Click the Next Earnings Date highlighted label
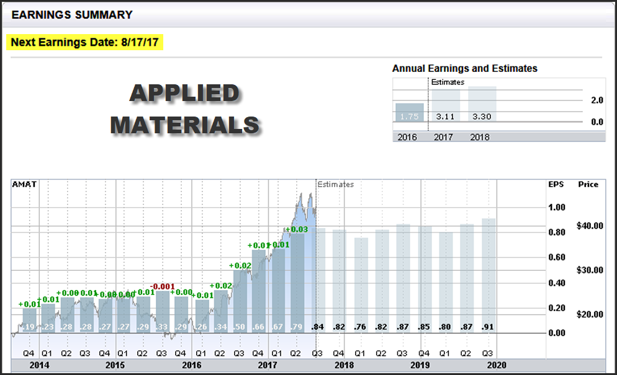Screen dimensions: 617x375 click(x=85, y=43)
